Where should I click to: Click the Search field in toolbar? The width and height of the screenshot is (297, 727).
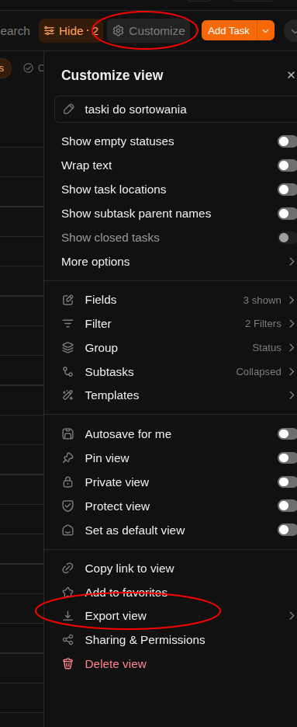click(15, 30)
